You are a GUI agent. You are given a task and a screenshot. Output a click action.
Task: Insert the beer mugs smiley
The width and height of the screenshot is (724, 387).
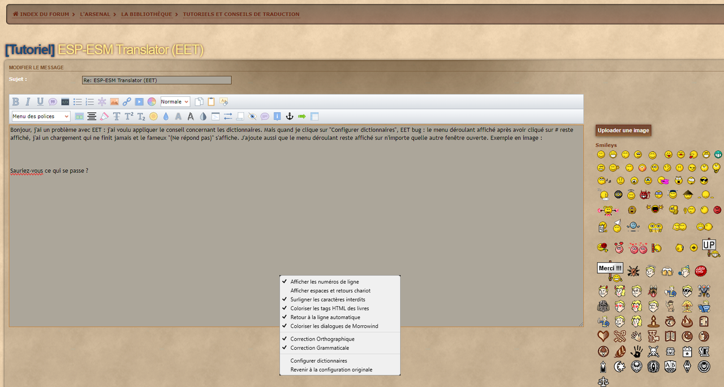[x=668, y=272]
